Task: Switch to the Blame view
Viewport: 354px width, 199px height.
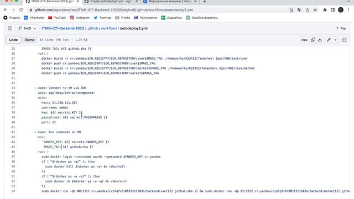Action: pyautogui.click(x=29, y=40)
